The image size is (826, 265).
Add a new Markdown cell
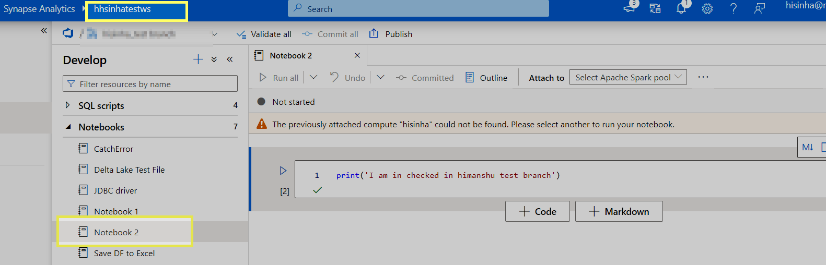coord(619,211)
